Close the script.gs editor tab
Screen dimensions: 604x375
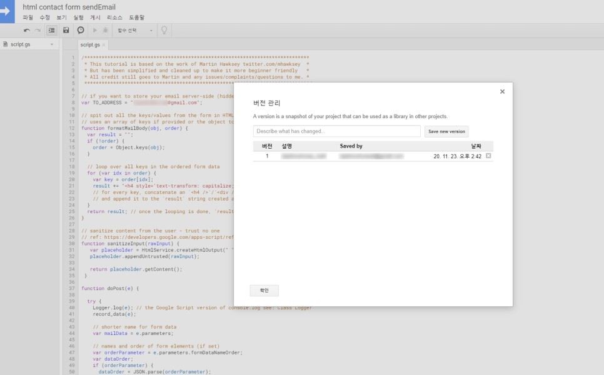point(104,44)
